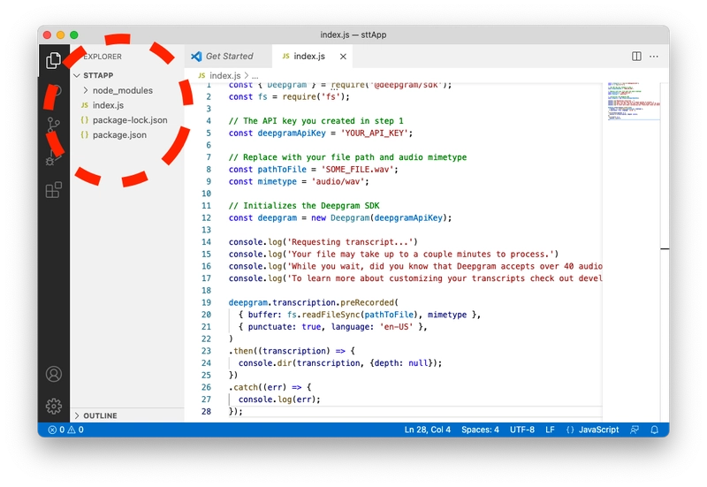Place cursor at end of line 28

pyautogui.click(x=244, y=412)
